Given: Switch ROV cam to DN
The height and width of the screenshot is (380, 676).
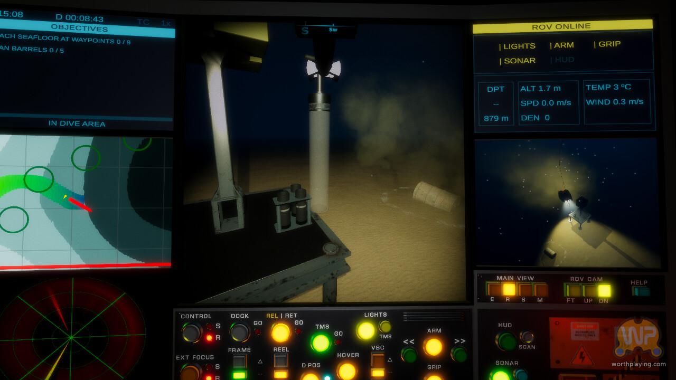Looking at the screenshot, I should (x=604, y=290).
